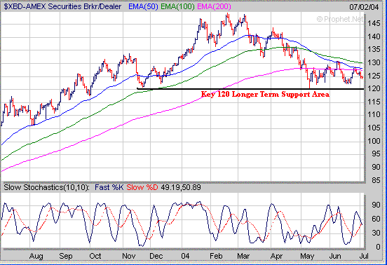387x265 pixels.
Task: Click the Jul label on time axis
Action: click(364, 256)
